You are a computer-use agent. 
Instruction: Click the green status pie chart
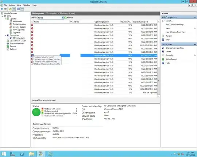(36, 112)
